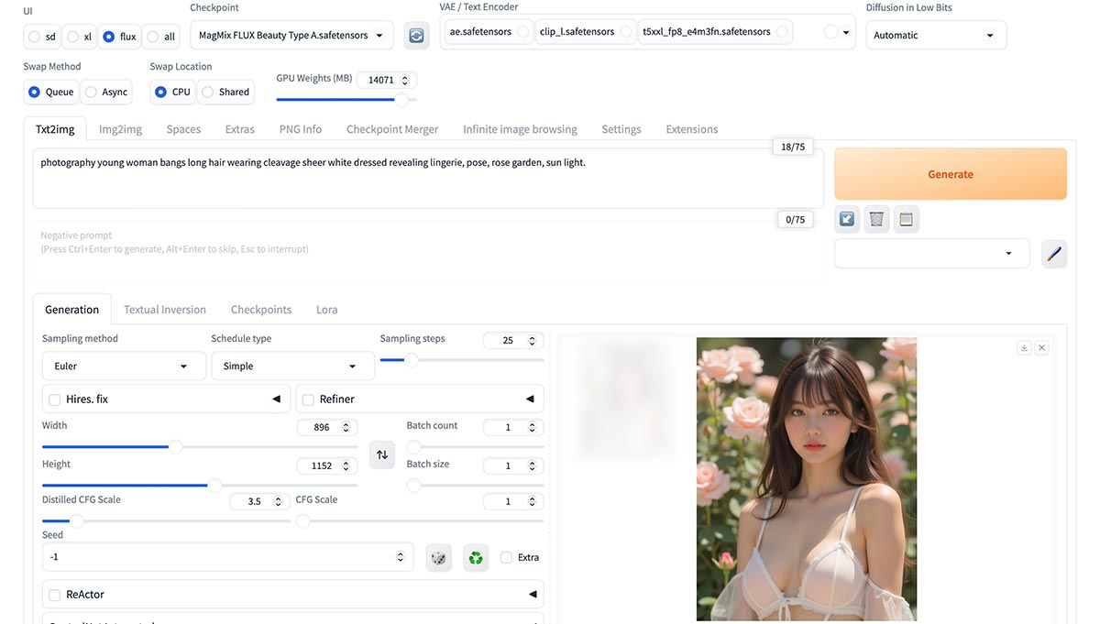
Task: Switch to the Img2img tab
Action: coord(119,129)
